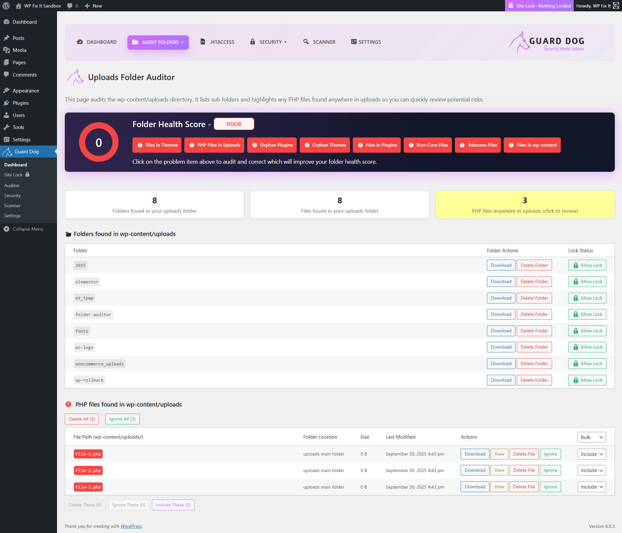The image size is (622, 533).
Task: Click the PHP Files in Uploads problem badge
Action: 215,145
